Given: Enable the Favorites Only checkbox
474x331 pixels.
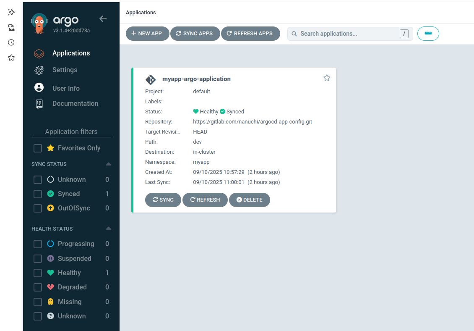Looking at the screenshot, I should pyautogui.click(x=38, y=148).
